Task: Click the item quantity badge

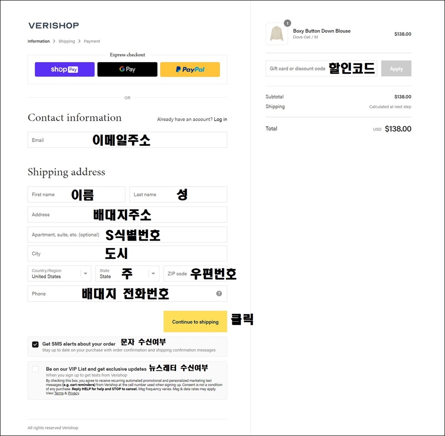Action: (287, 23)
